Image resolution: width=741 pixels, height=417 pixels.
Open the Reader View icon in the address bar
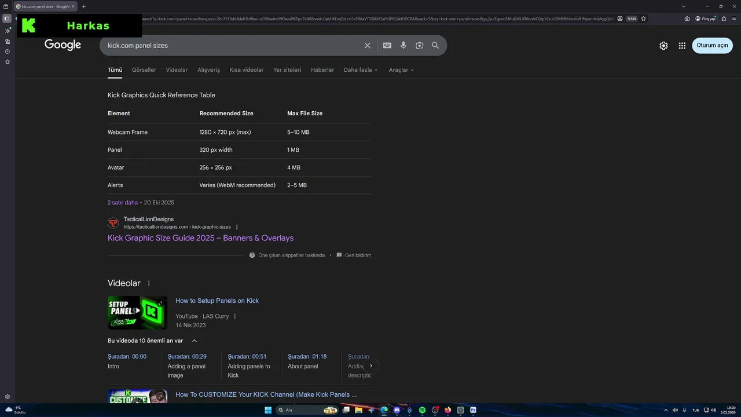[620, 19]
